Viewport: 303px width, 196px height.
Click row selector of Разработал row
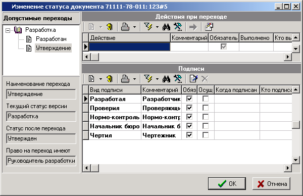pos(86,99)
